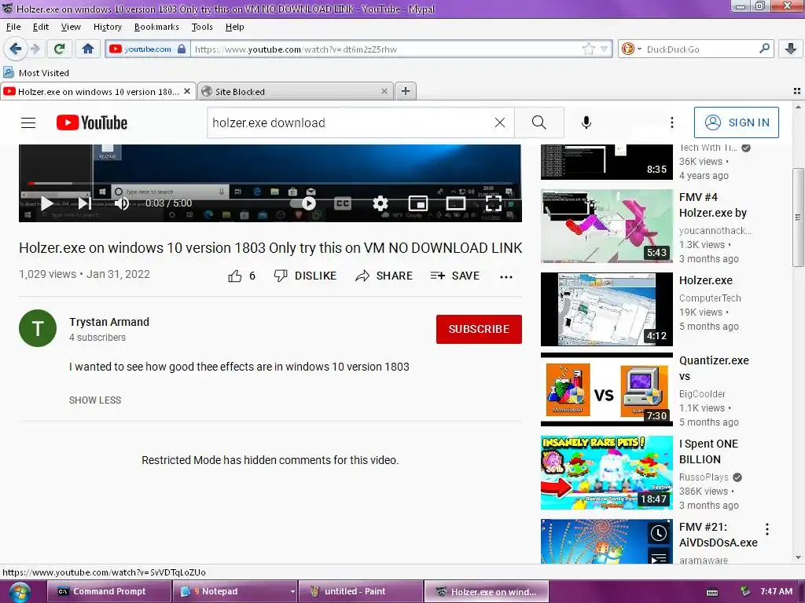List all tabs button

coord(797,91)
